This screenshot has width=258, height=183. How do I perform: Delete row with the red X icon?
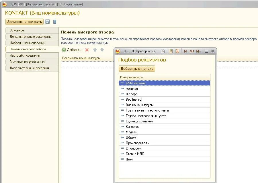click(87, 50)
